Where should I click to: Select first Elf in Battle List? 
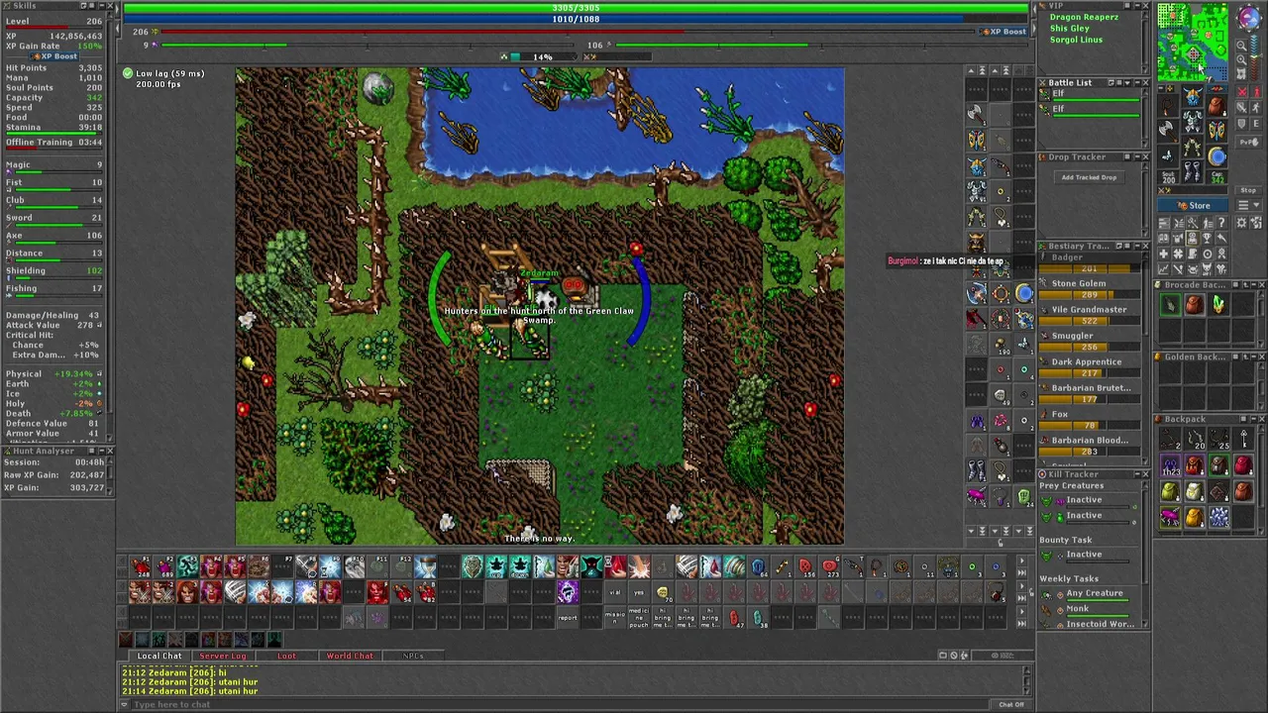[x=1090, y=95]
